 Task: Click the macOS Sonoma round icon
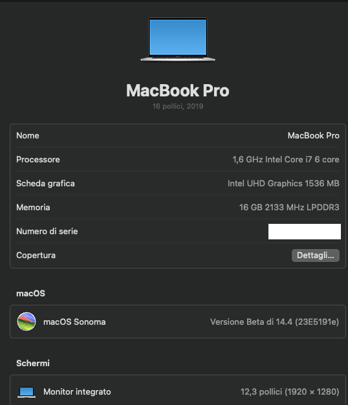click(x=27, y=322)
